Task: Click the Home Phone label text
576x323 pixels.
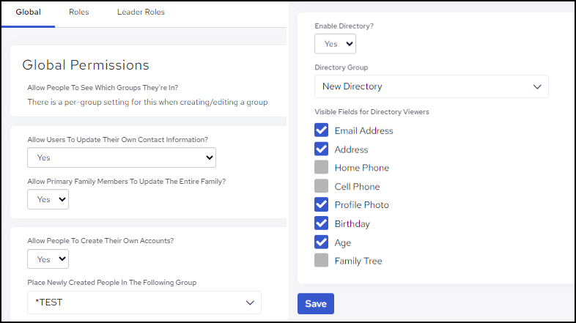Action: coord(361,168)
